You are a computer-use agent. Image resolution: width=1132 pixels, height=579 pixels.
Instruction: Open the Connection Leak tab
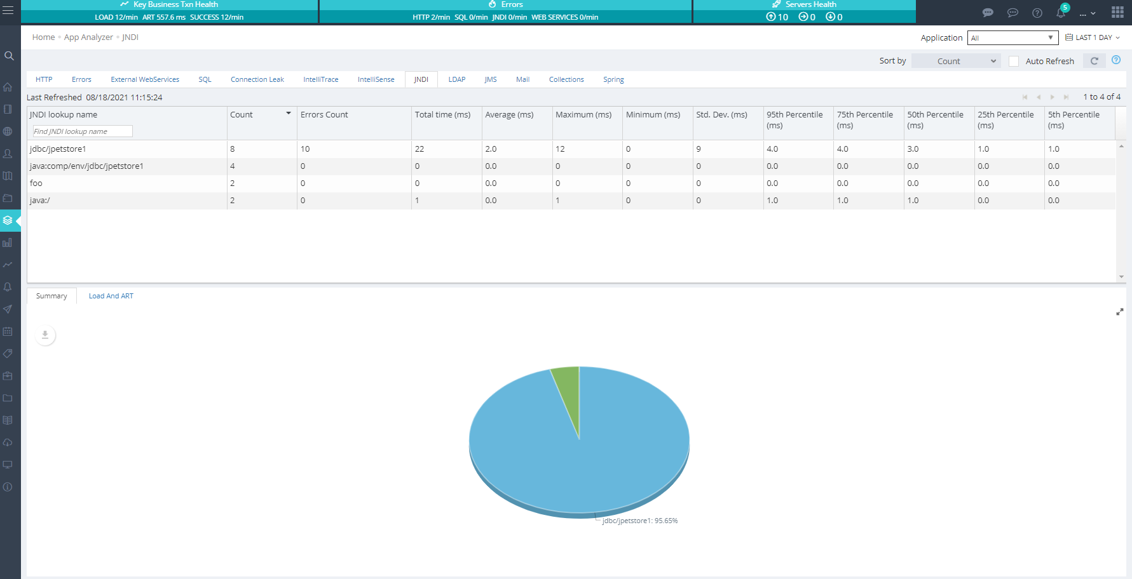257,79
